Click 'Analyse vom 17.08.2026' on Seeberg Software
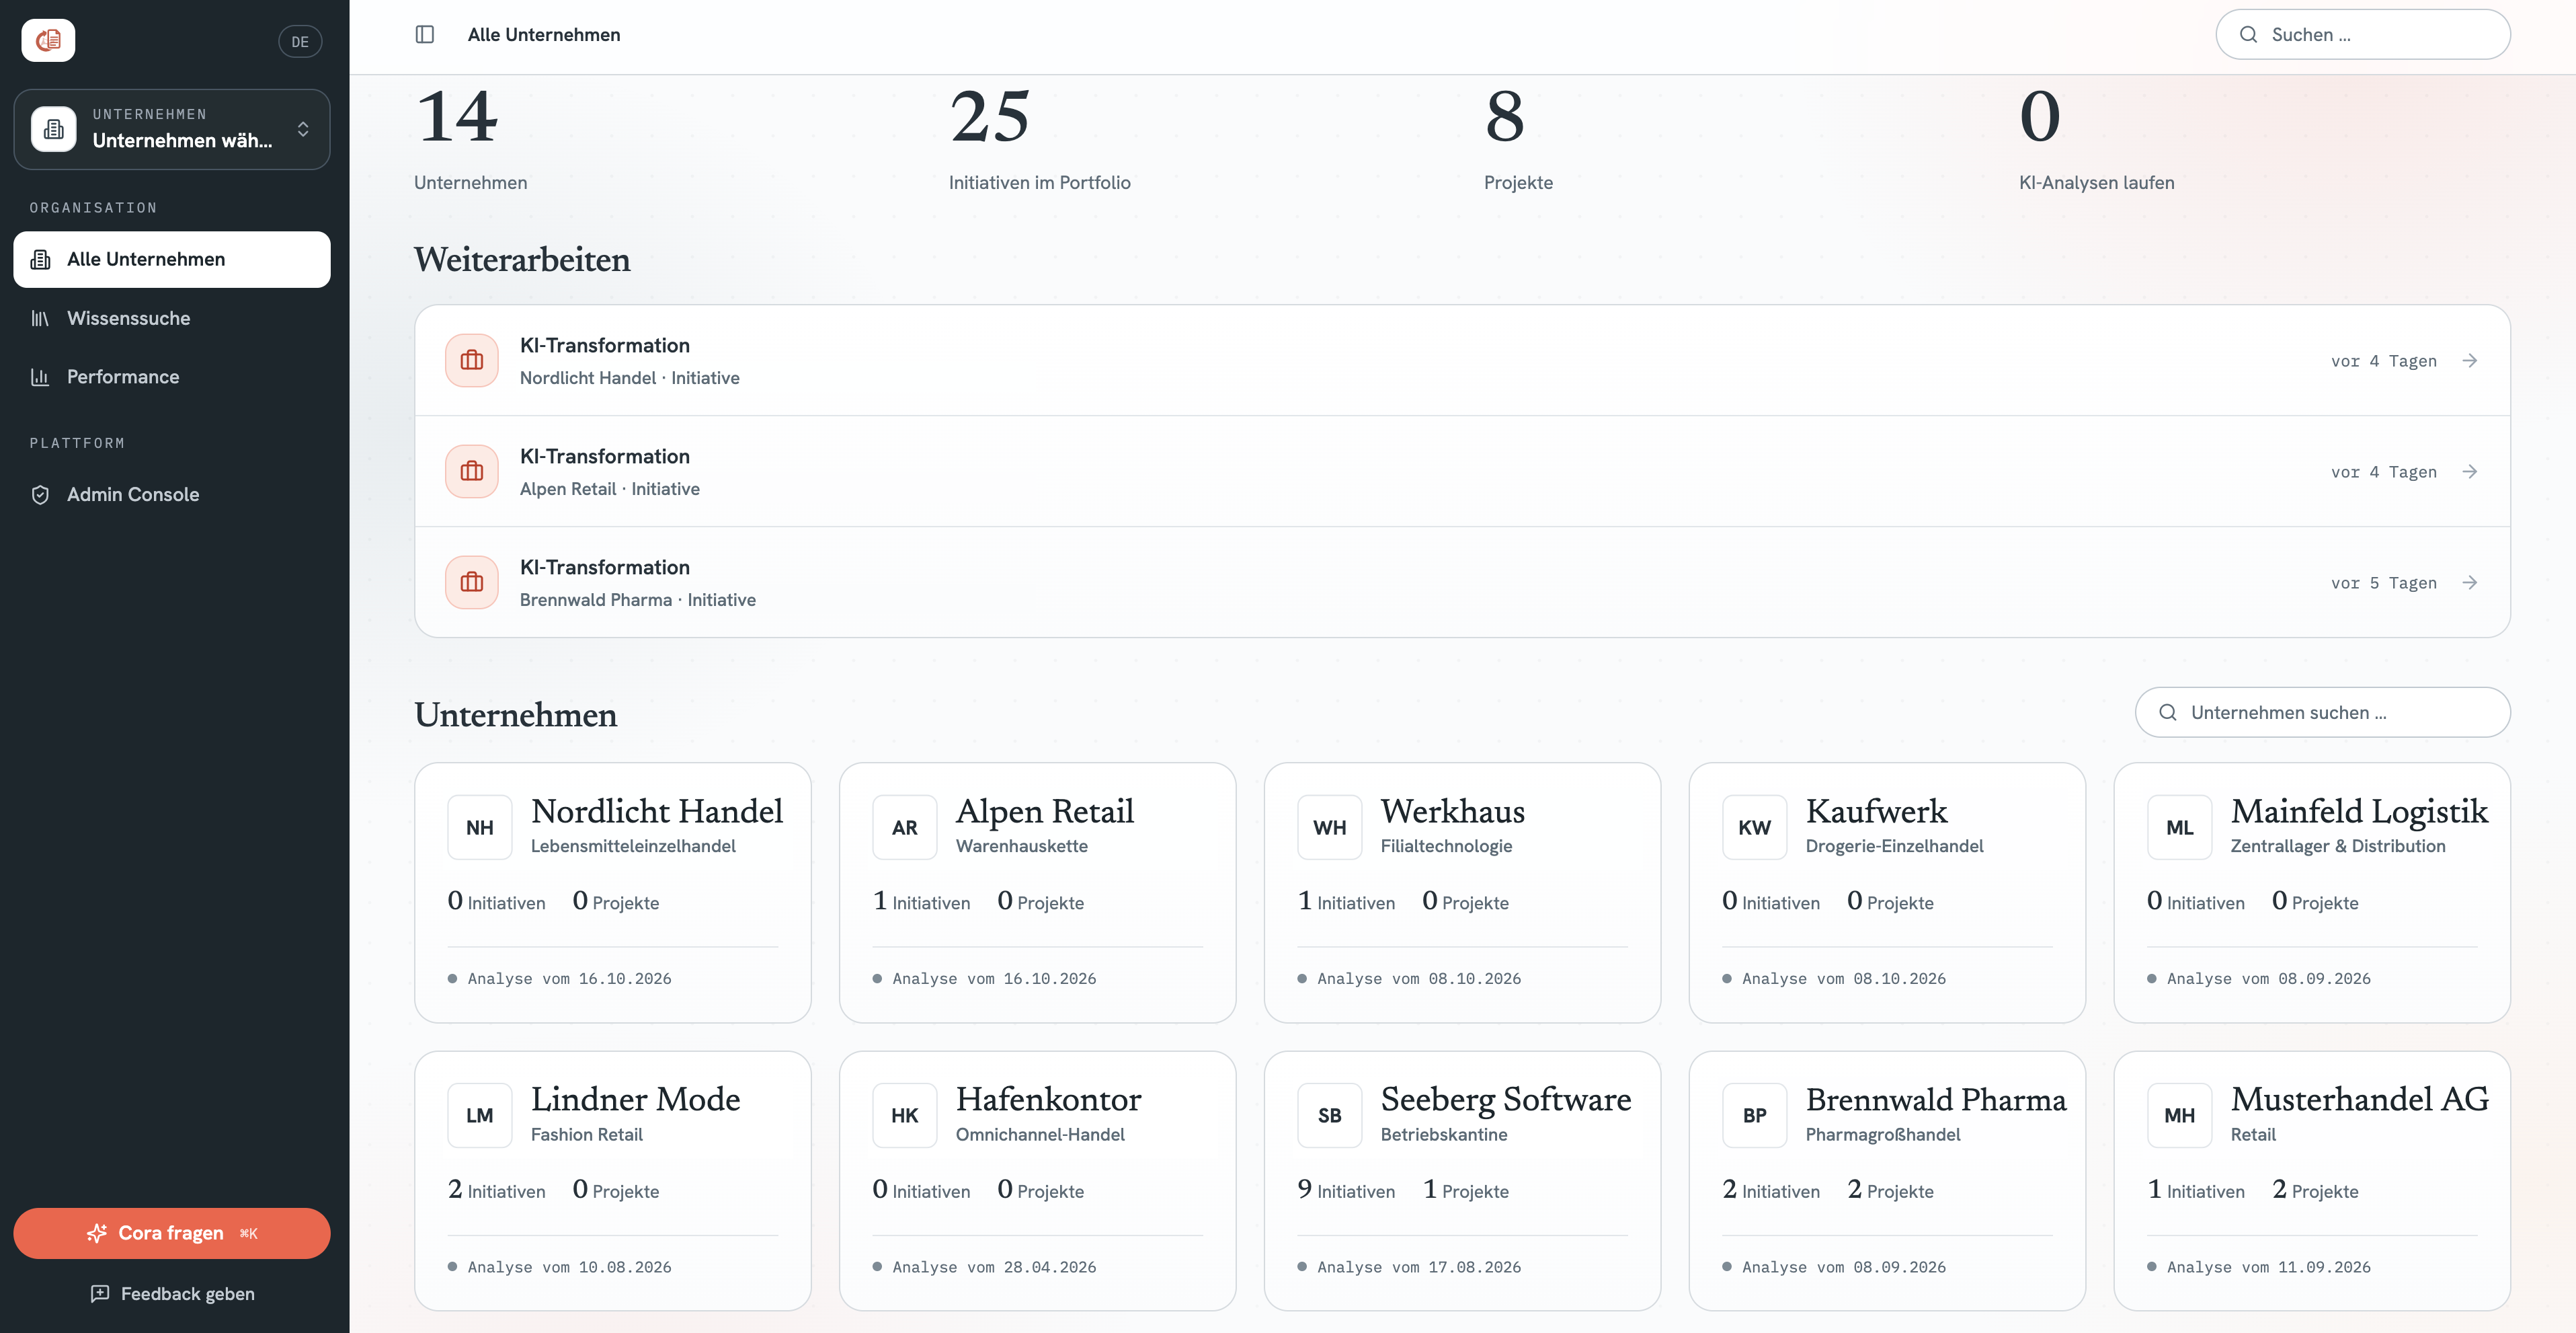The height and width of the screenshot is (1333, 2576). [x=1419, y=1267]
